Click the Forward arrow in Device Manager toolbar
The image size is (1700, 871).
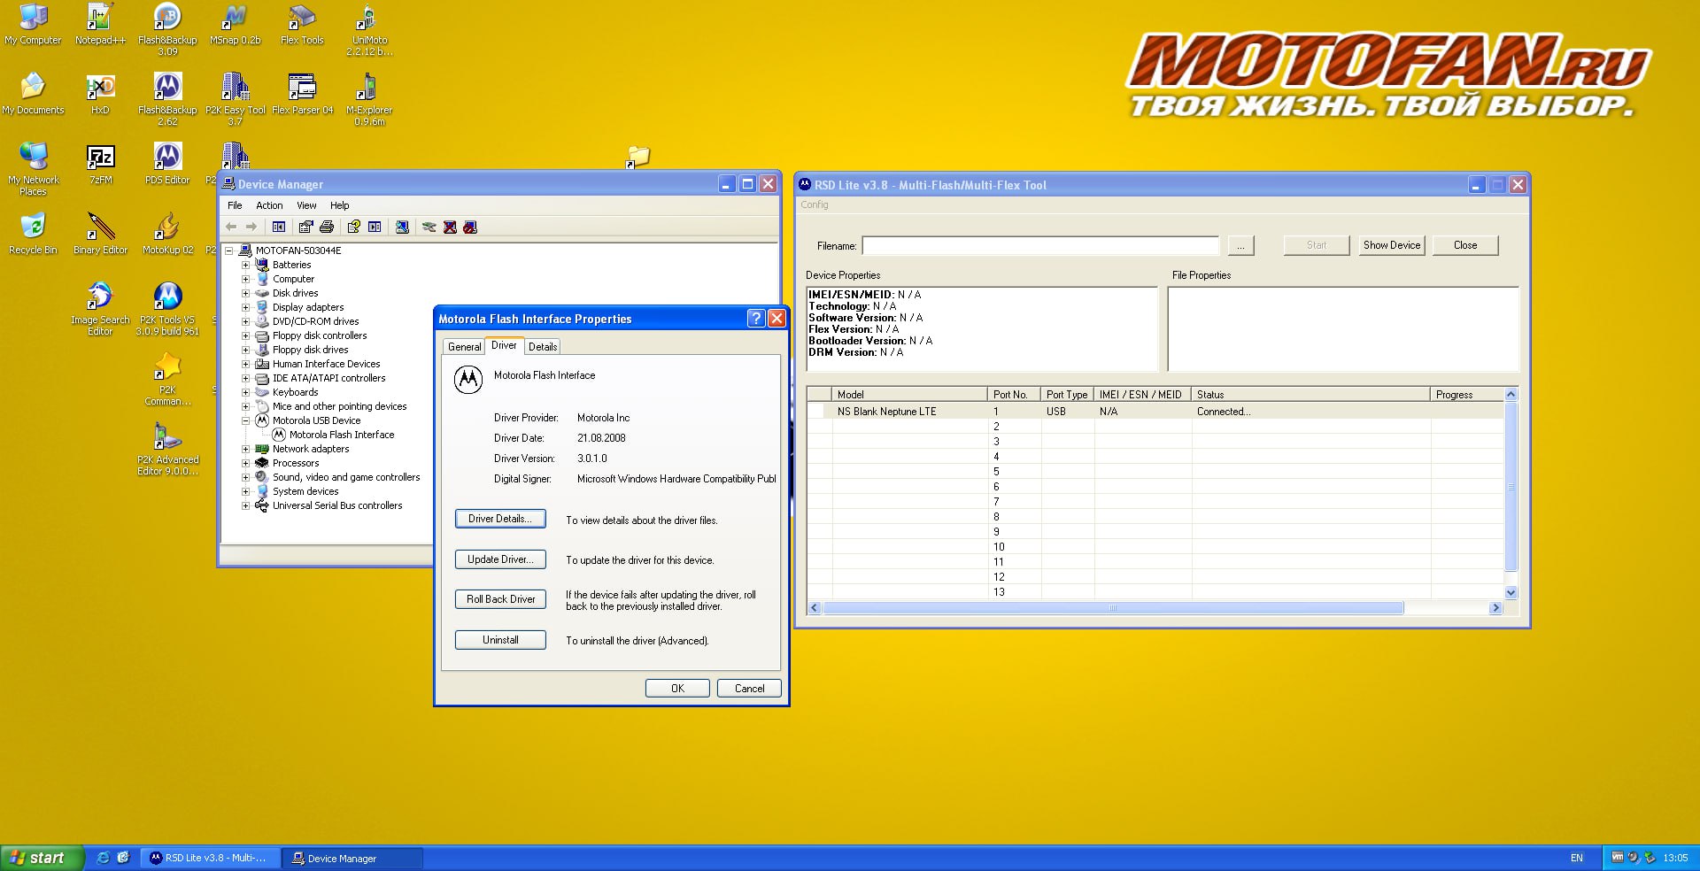pyautogui.click(x=251, y=227)
